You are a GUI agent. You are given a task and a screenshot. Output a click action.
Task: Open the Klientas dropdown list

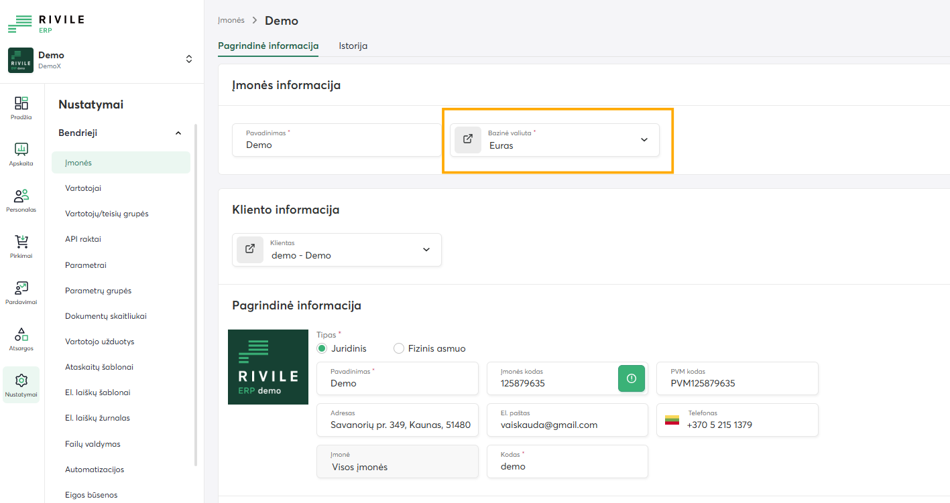426,250
